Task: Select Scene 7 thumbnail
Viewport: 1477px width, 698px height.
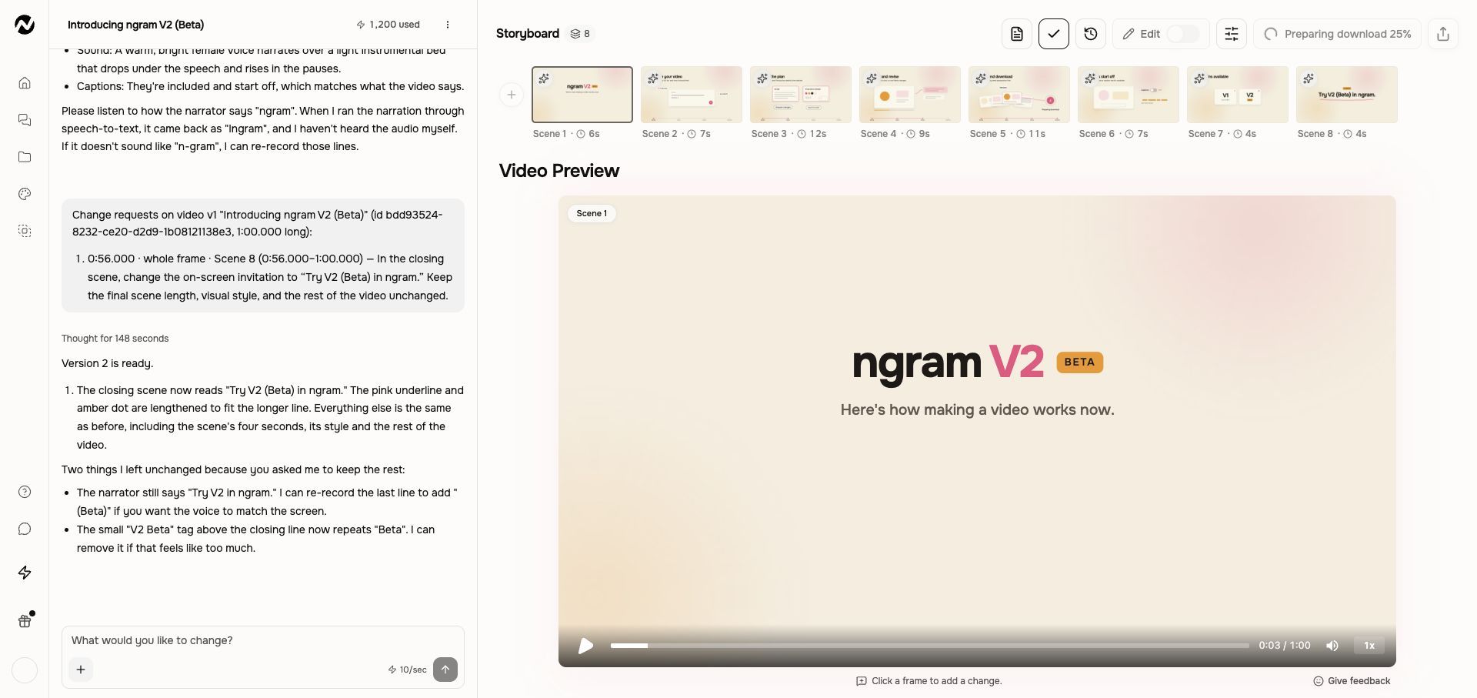Action: point(1238,95)
